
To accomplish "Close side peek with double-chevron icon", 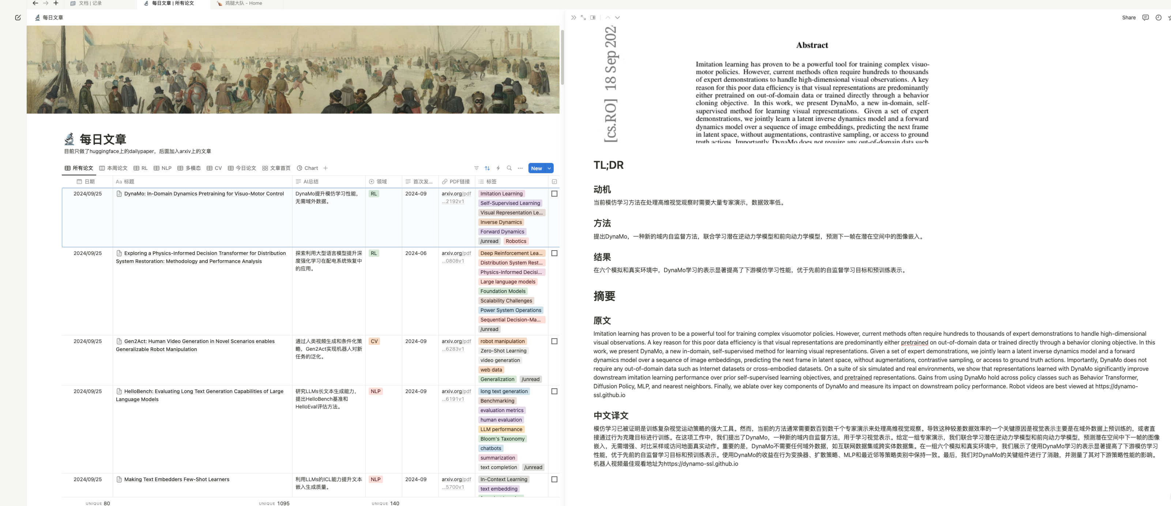I will 574,18.
